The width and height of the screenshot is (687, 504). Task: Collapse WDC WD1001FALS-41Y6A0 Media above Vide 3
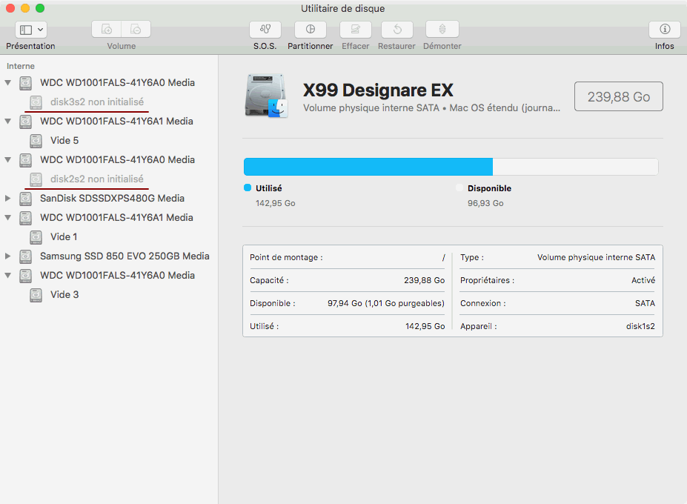8,275
